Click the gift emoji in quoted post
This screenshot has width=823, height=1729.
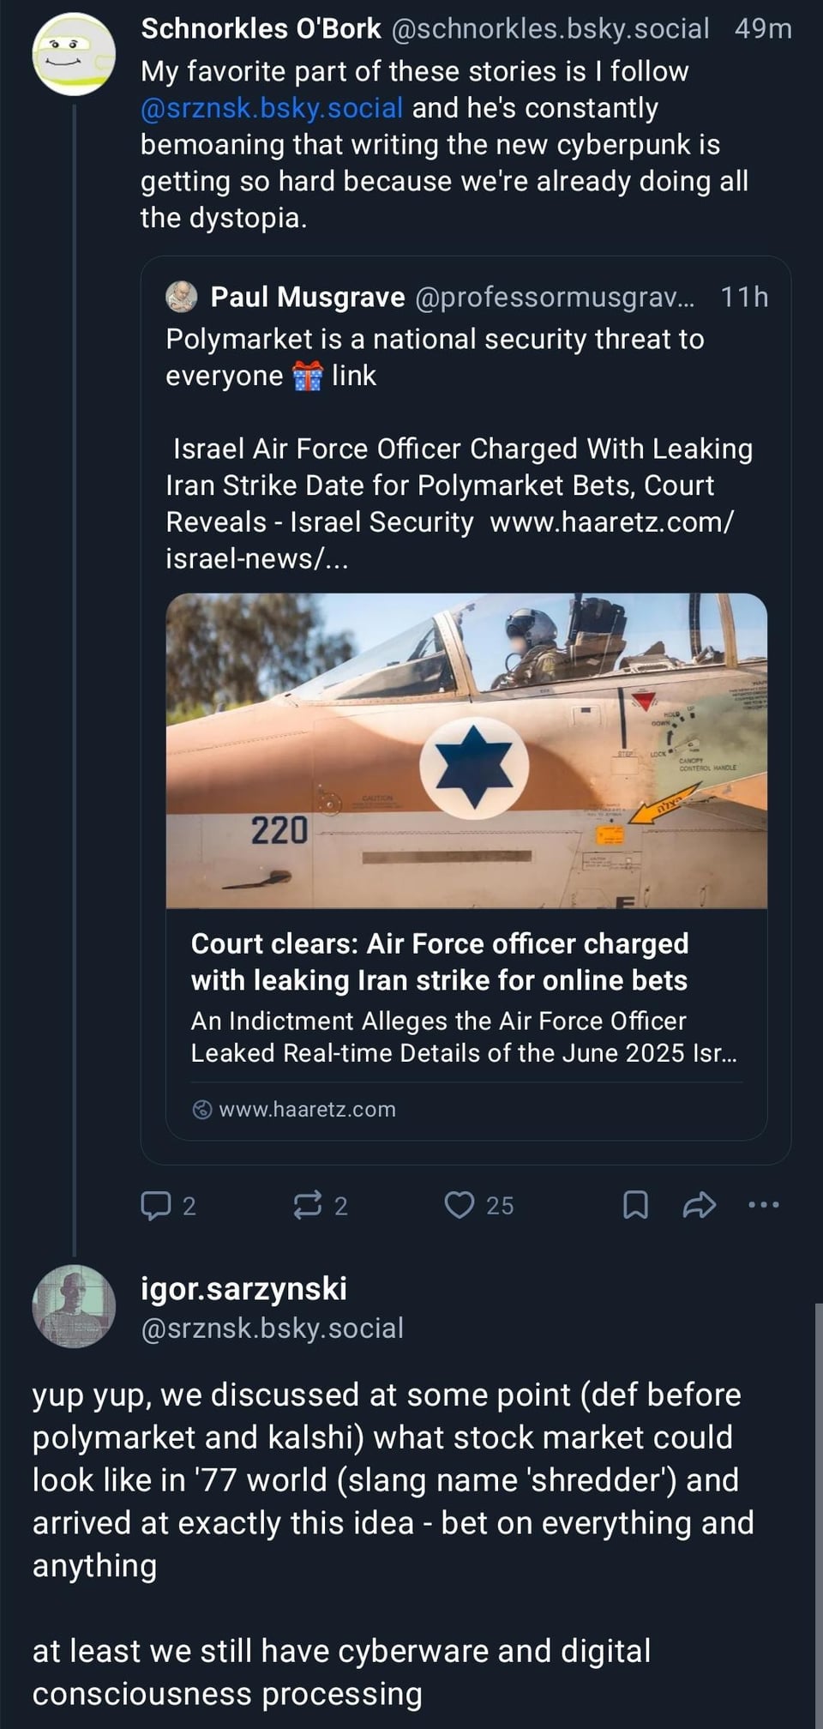[307, 376]
